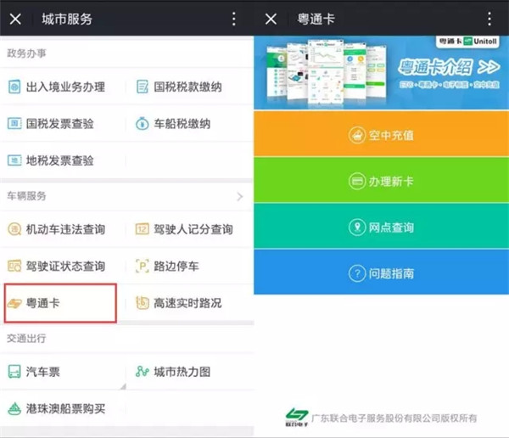
Task: Tap the 粤通卡 Unitoll logo badge
Action: tap(467, 42)
